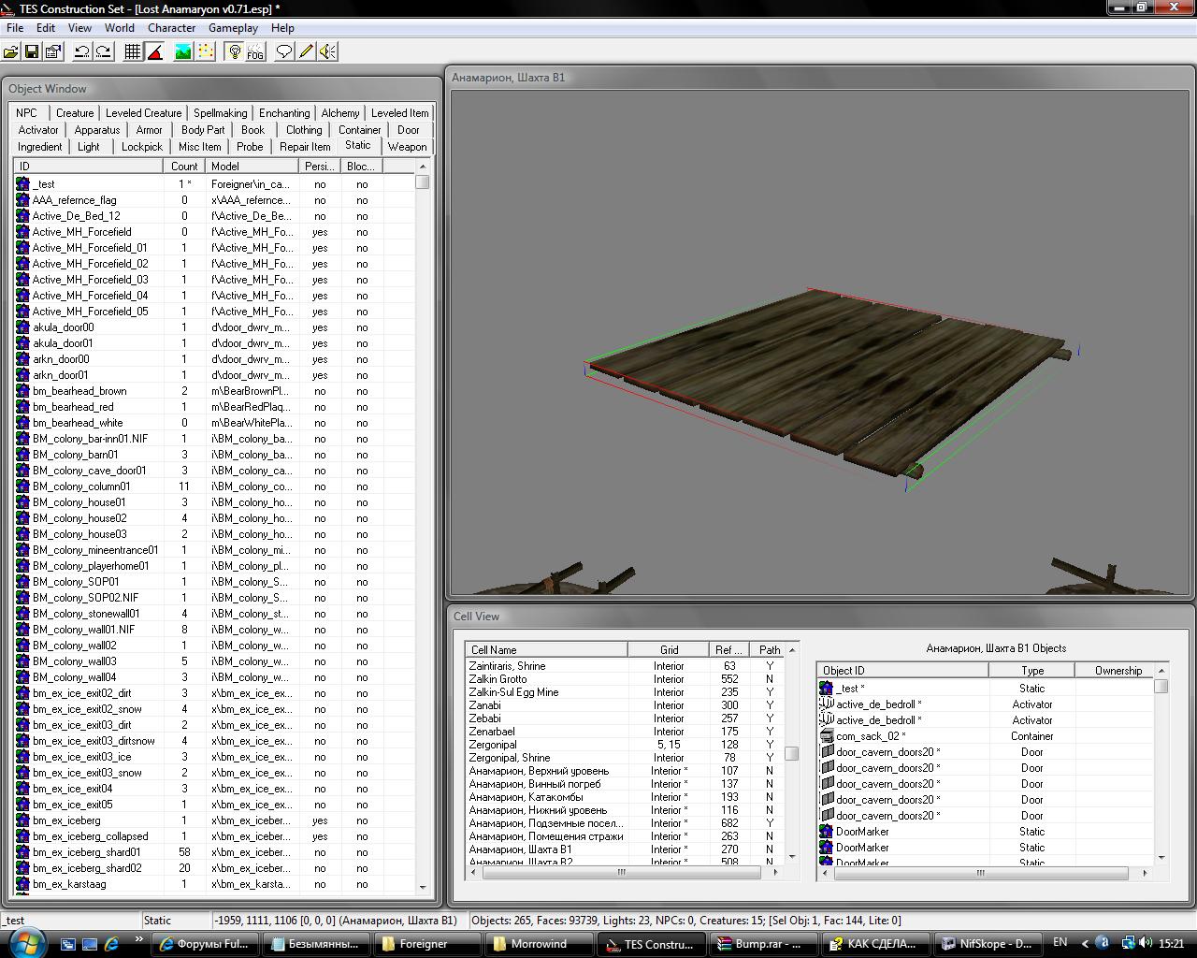
Task: Select first DoorMarker icon in cell objects
Action: 827,832
